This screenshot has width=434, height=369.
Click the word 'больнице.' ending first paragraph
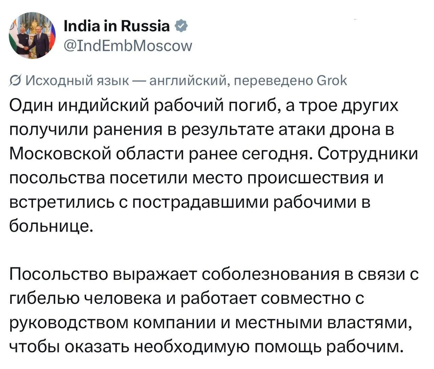pyautogui.click(x=51, y=226)
